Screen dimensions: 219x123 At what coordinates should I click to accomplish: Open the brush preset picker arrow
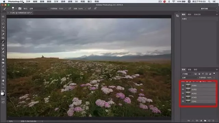point(16,9)
